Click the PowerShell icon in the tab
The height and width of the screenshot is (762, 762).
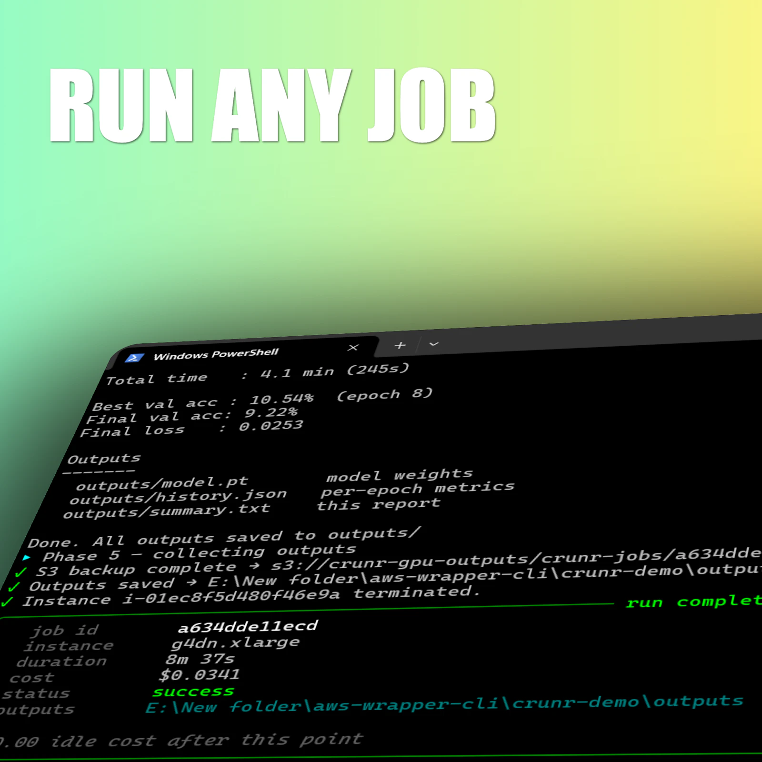[x=135, y=358]
